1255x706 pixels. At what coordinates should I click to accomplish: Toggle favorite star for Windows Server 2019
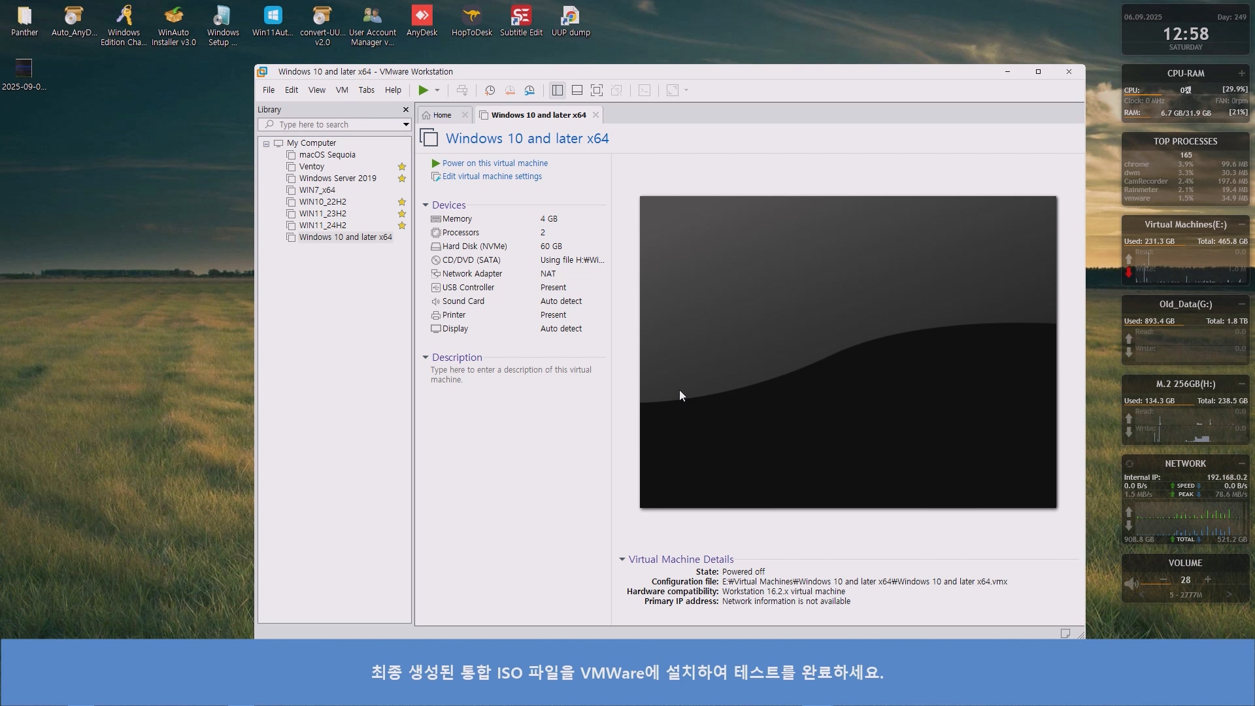click(402, 178)
